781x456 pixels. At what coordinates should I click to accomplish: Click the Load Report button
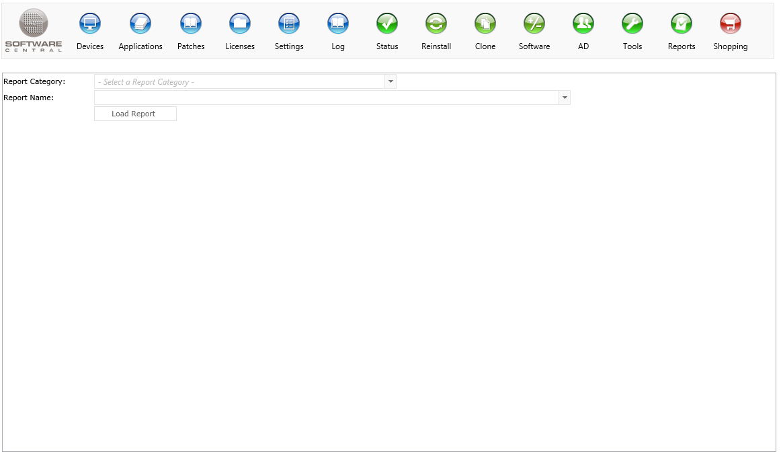[x=135, y=114]
